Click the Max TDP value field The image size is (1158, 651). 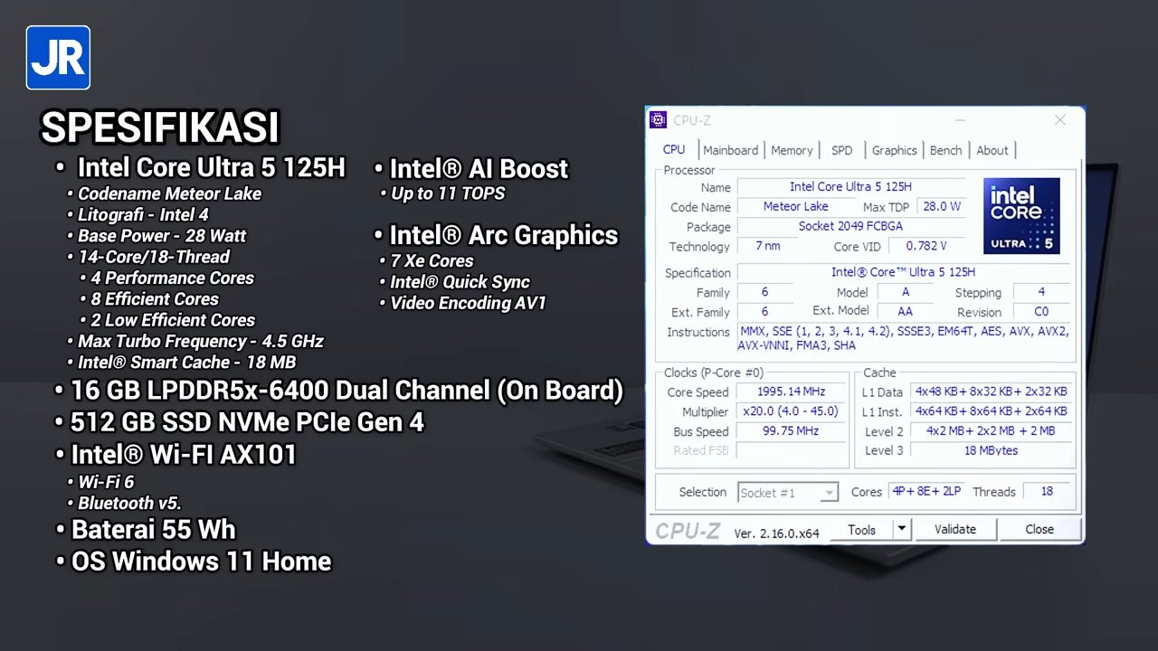point(941,206)
